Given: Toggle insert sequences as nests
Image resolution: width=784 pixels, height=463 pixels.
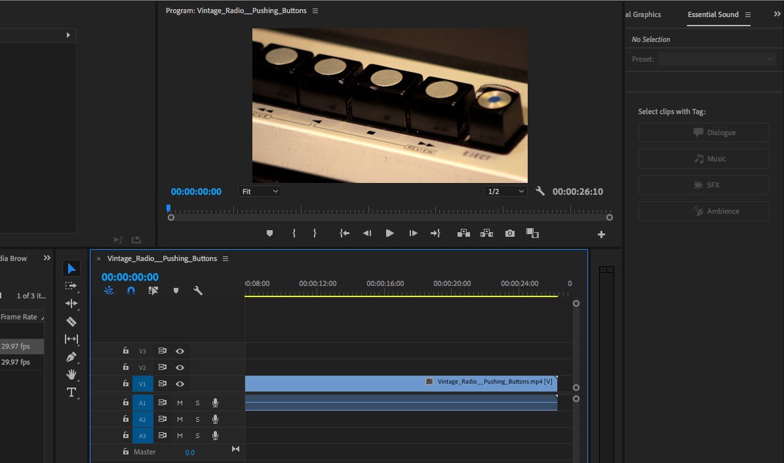Looking at the screenshot, I should (x=109, y=291).
